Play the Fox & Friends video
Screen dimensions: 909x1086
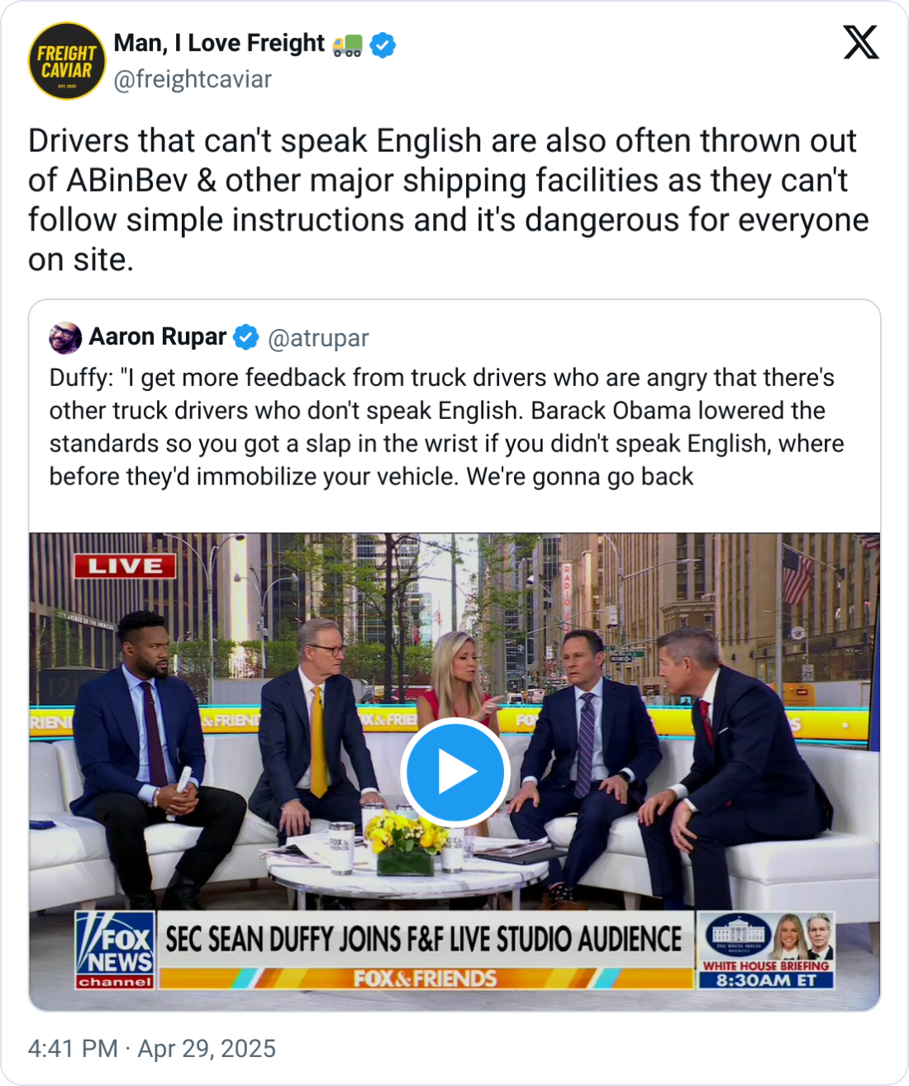454,772
